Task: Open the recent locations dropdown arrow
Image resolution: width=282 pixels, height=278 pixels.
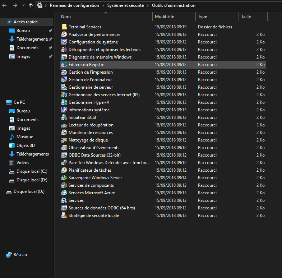Action: click(23, 5)
